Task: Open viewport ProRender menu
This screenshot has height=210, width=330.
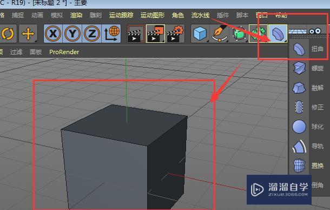Action: (x=64, y=52)
